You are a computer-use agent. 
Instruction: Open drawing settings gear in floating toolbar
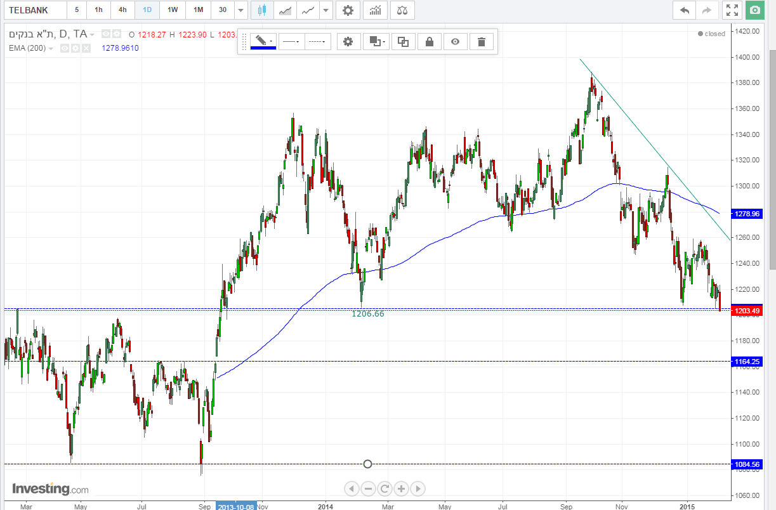pos(348,42)
